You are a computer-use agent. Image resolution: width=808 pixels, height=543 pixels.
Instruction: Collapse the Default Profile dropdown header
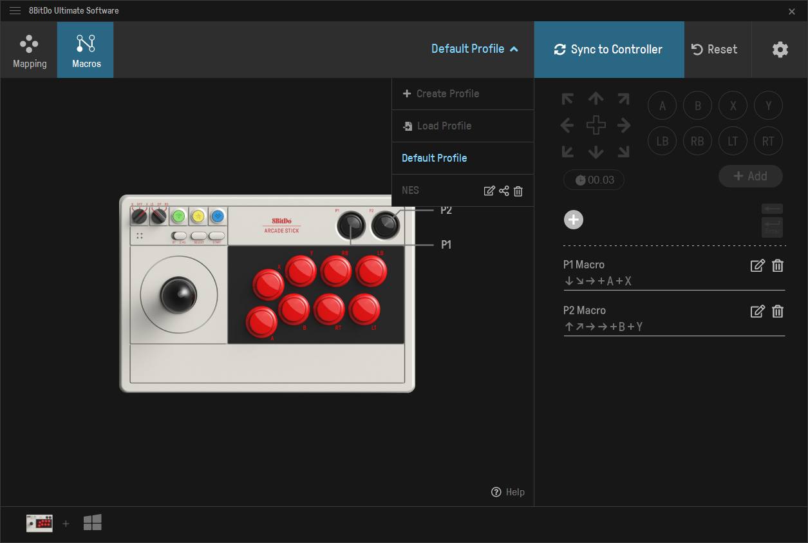tap(474, 49)
